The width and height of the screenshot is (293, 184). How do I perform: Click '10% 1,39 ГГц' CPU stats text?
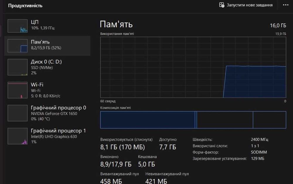(x=43, y=28)
